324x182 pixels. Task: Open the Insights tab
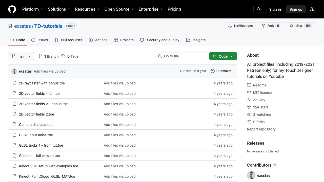pos(196,40)
